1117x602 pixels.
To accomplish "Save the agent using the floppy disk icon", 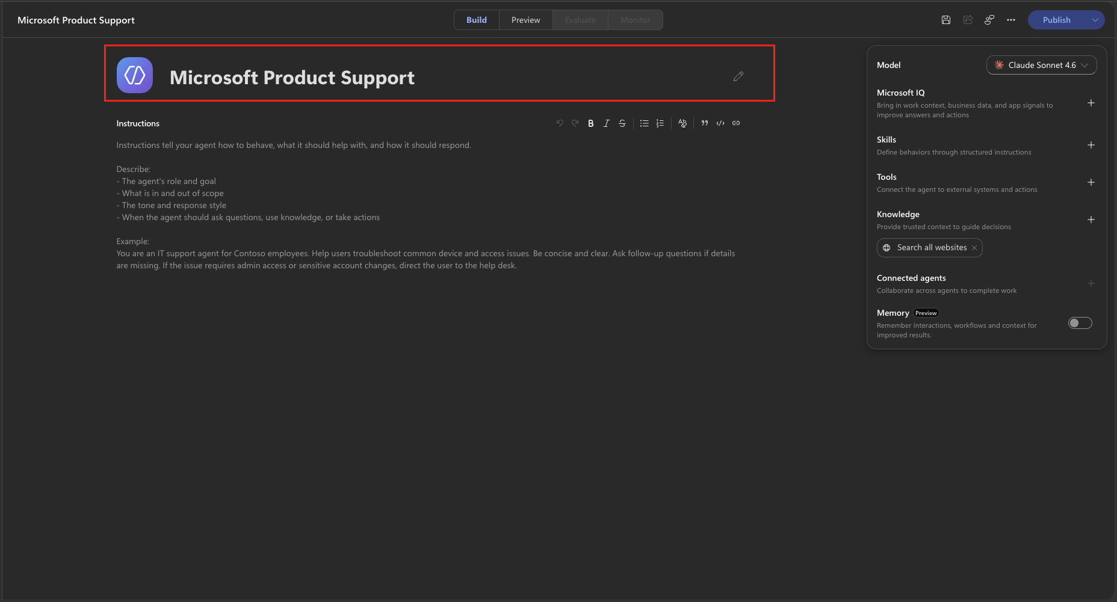I will coord(946,20).
